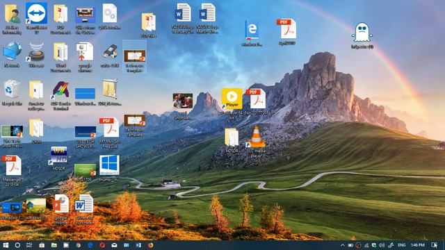The height and width of the screenshot is (250, 445).
Task: Open Task View from the taskbar
Action: coord(29,245)
